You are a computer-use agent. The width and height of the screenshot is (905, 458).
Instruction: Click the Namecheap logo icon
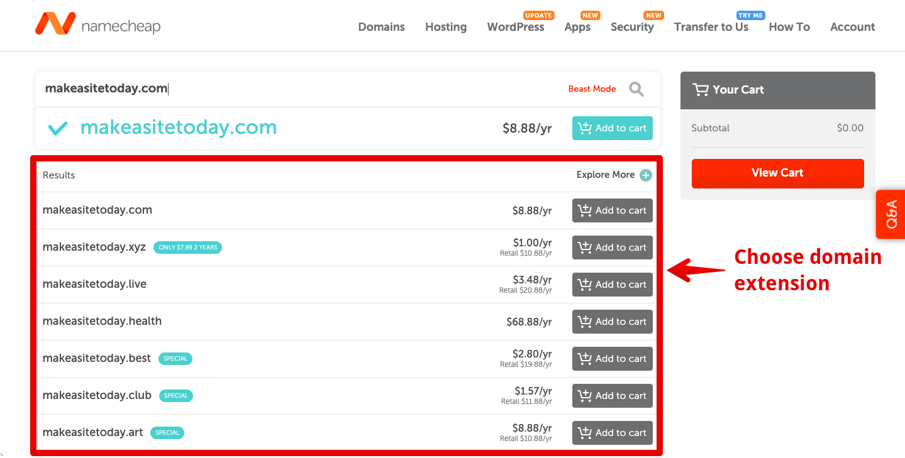pyautogui.click(x=55, y=24)
